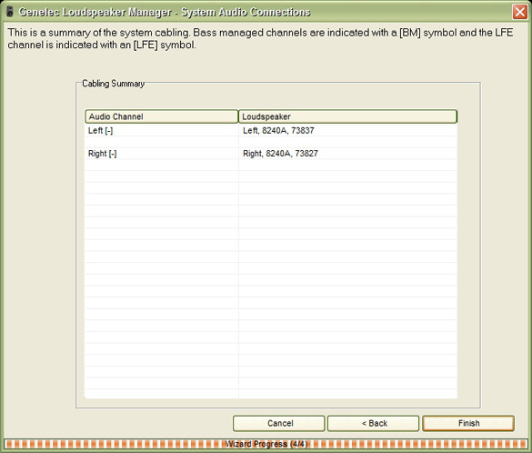Click the Finish button
This screenshot has width=532, height=453.
click(468, 423)
